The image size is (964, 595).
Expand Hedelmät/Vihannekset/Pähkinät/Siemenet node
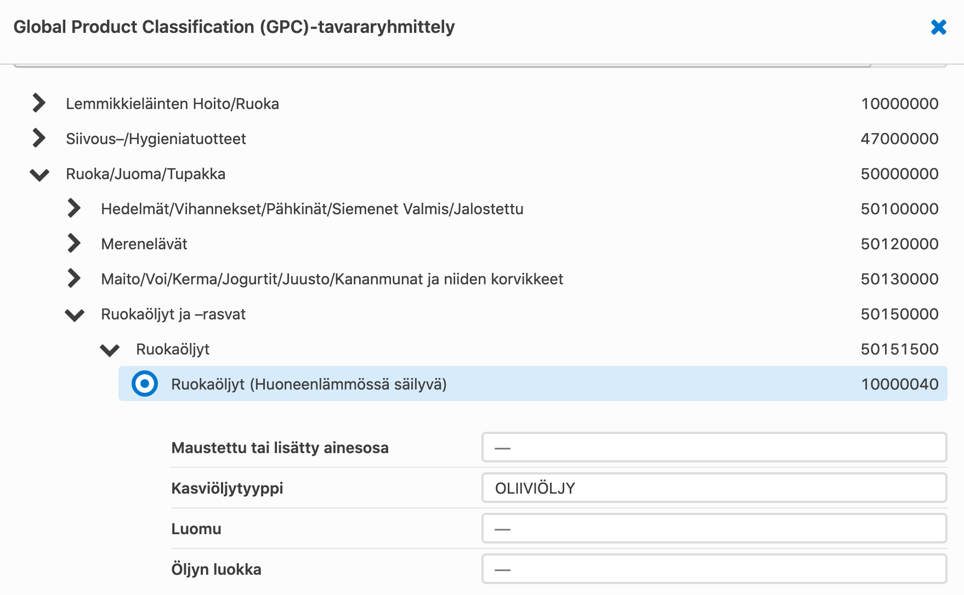(74, 208)
